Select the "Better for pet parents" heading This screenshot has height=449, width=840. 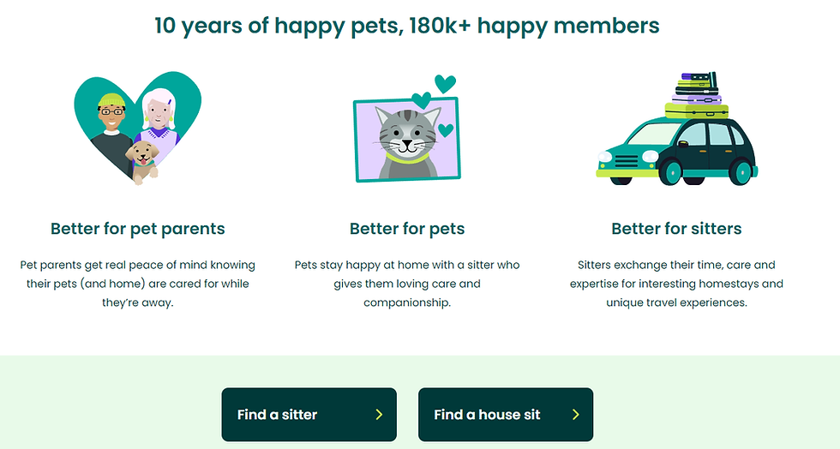(x=137, y=229)
